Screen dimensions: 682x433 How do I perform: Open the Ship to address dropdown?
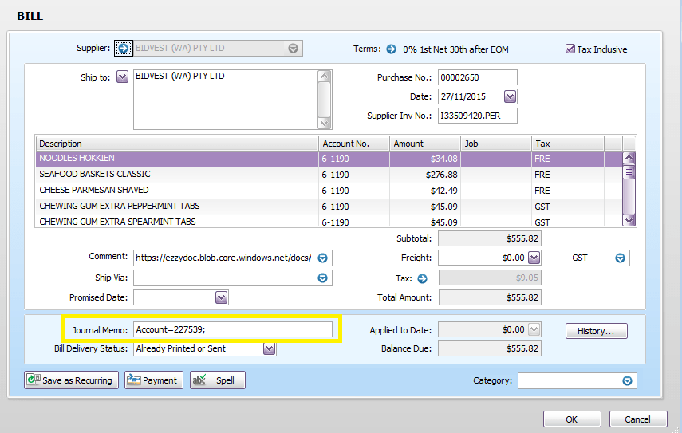pyautogui.click(x=122, y=77)
